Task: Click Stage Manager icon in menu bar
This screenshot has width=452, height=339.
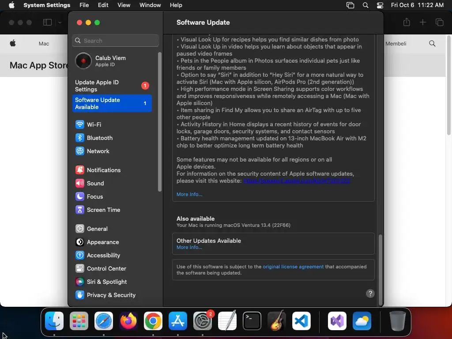Action: click(350, 5)
